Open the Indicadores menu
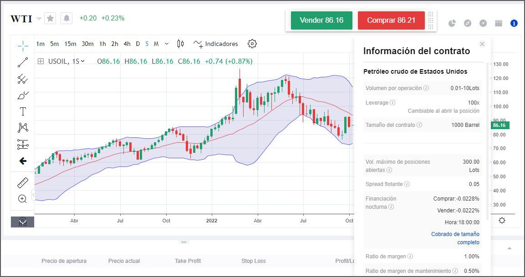525x277 pixels. click(x=221, y=44)
